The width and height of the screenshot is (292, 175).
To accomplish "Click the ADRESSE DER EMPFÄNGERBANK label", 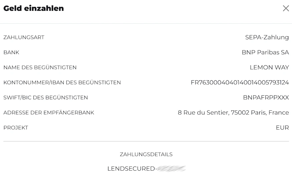I will click(x=49, y=113).
